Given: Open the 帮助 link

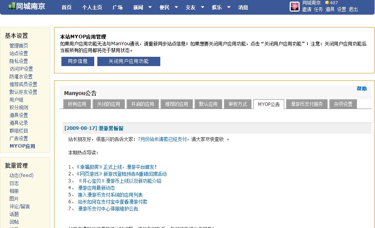Looking at the screenshot, I should (361, 88).
